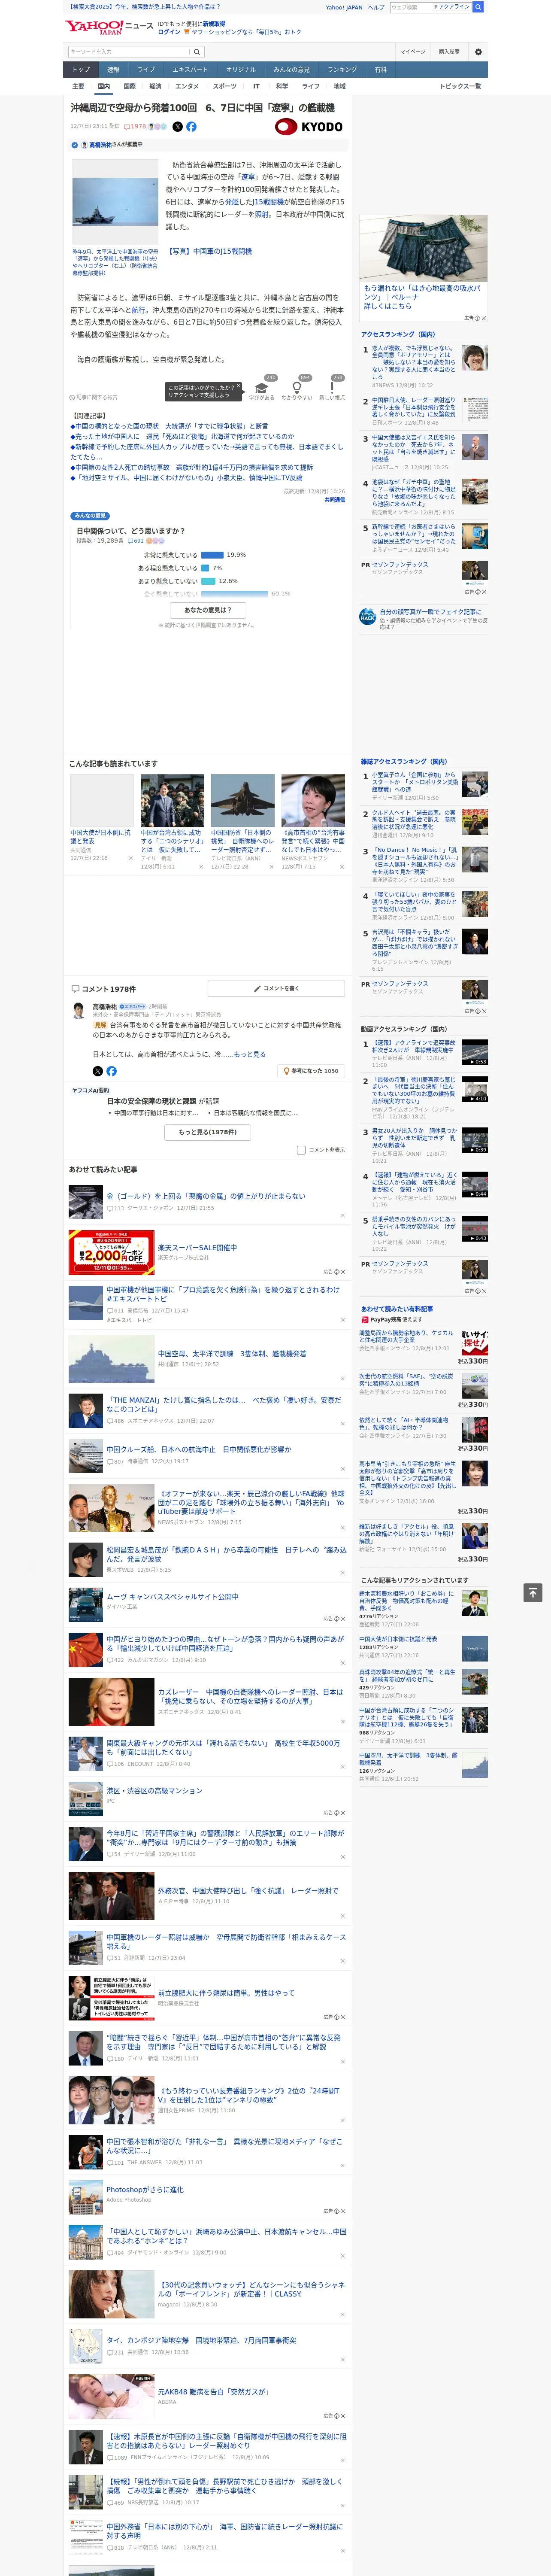This screenshot has height=2576, width=551.
Task: Click the keyword search magnifier icon
Action: 197,52
